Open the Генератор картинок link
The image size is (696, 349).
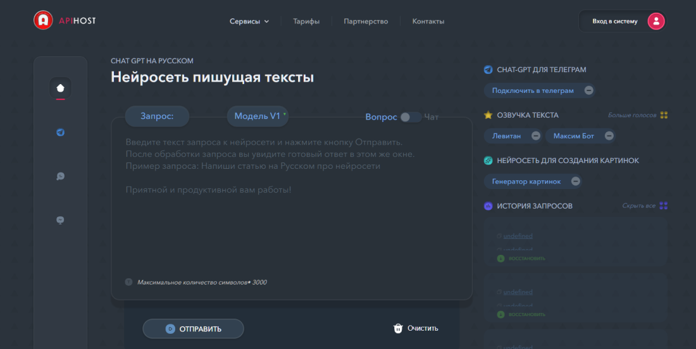click(x=526, y=181)
